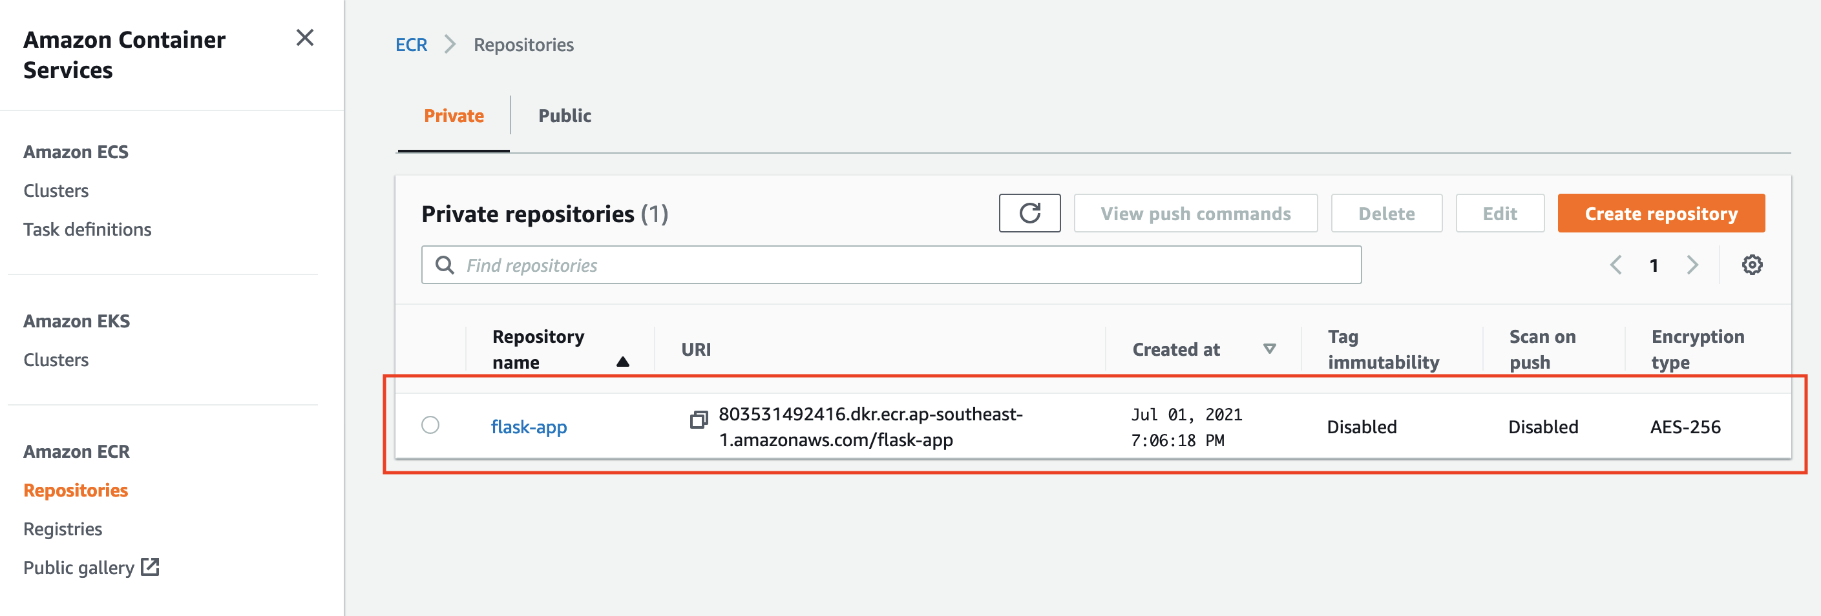1821x616 pixels.
Task: Copy the flask-app URI with copy icon
Action: [x=699, y=420]
